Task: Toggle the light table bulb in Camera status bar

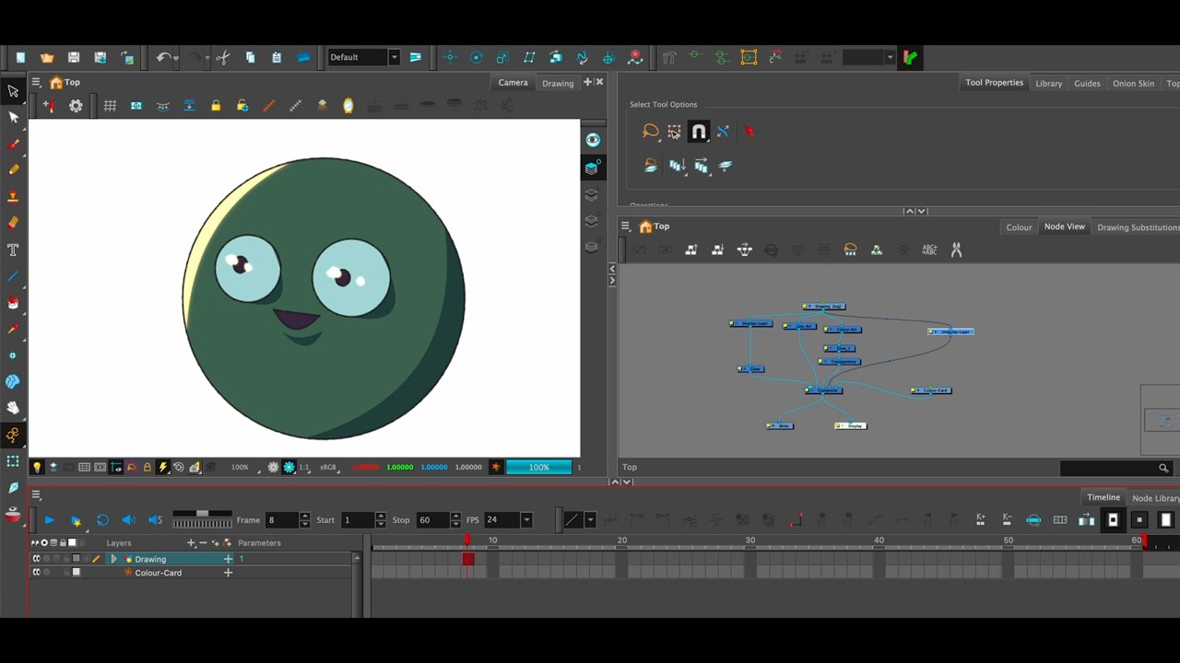Action: 37,468
